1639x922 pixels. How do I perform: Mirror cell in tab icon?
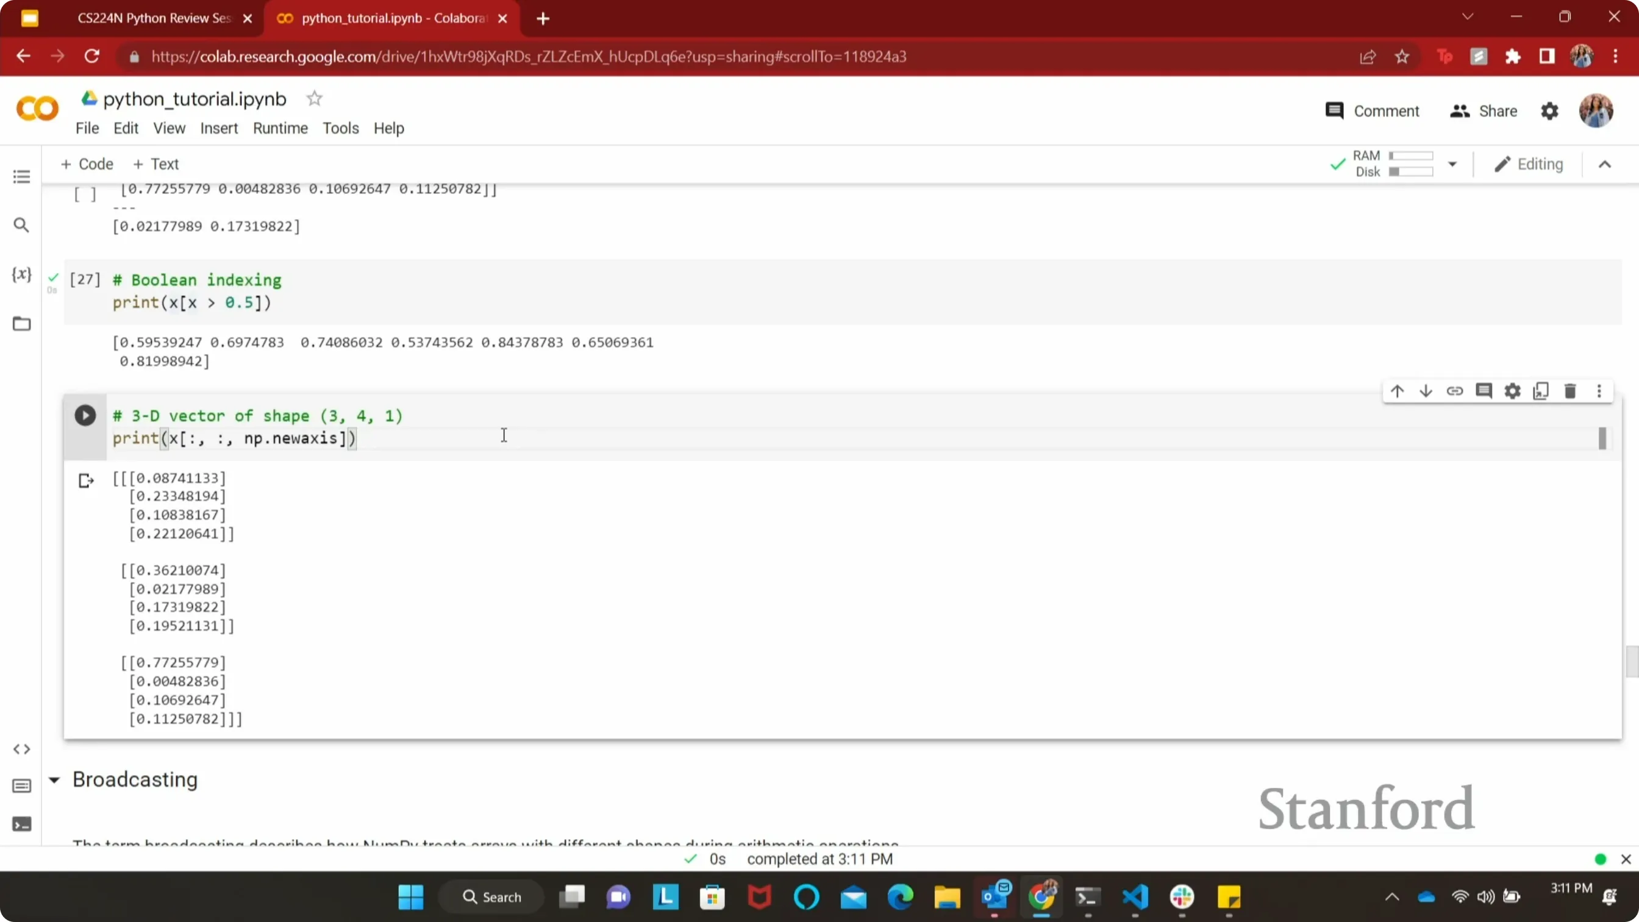(x=1541, y=391)
